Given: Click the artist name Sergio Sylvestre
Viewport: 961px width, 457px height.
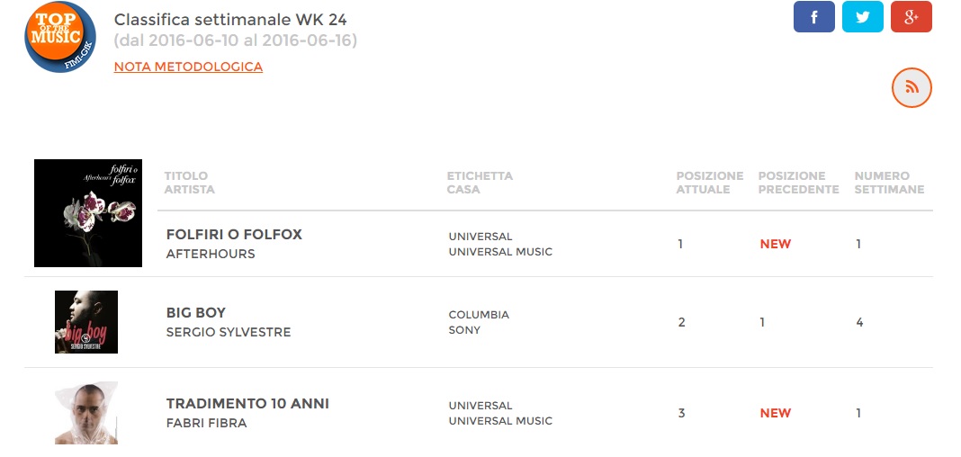Looking at the screenshot, I should coord(229,332).
